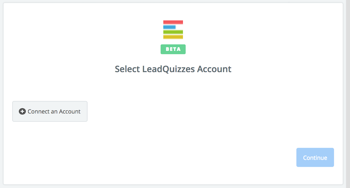
Task: Click the word "Account" in the heading
Action: click(x=214, y=69)
